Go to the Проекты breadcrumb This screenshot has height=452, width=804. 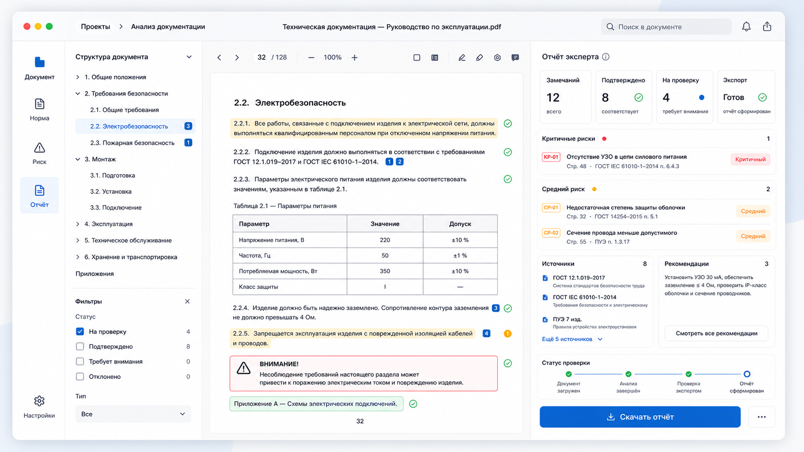point(95,27)
